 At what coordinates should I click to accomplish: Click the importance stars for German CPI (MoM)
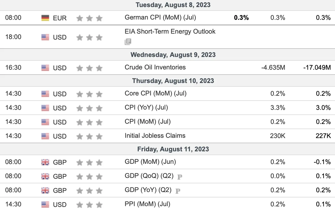tap(89, 18)
